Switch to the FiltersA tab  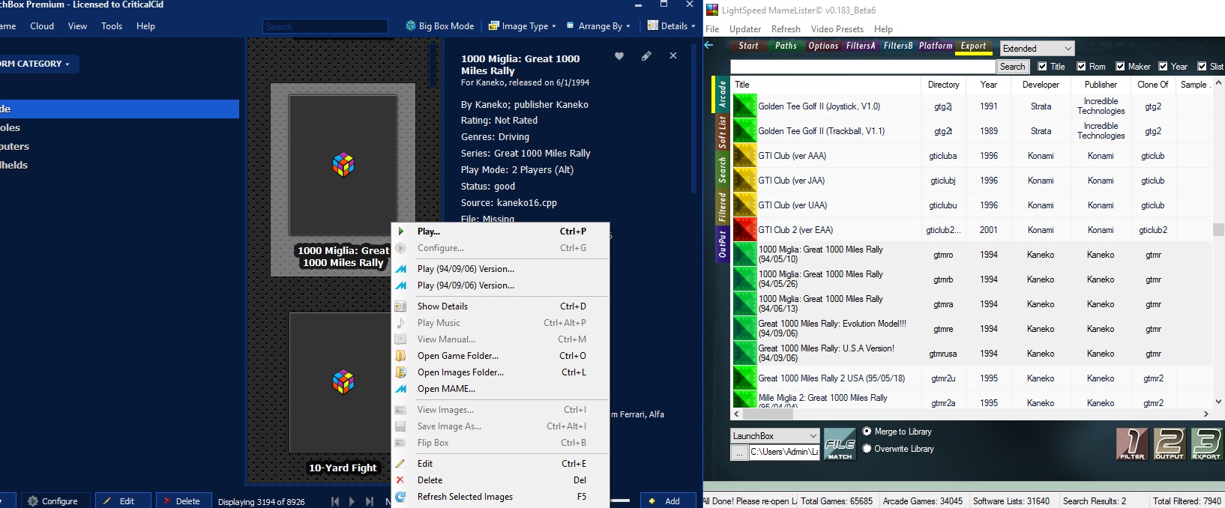(861, 46)
